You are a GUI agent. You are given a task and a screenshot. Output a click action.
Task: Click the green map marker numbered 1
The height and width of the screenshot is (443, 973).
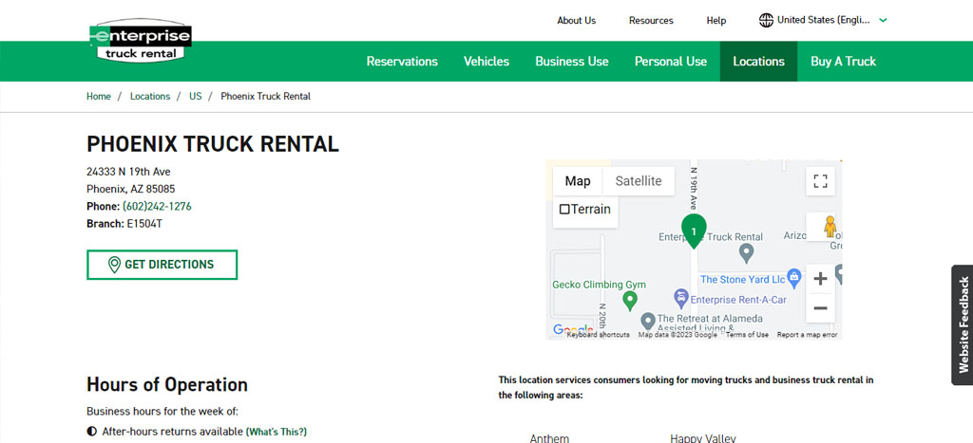(694, 231)
